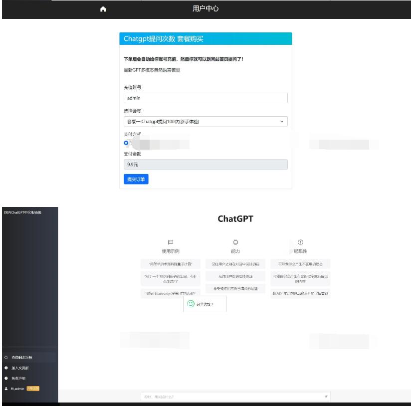Open 用户中心 in the top navigation bar
416x406 pixels.
(206, 8)
